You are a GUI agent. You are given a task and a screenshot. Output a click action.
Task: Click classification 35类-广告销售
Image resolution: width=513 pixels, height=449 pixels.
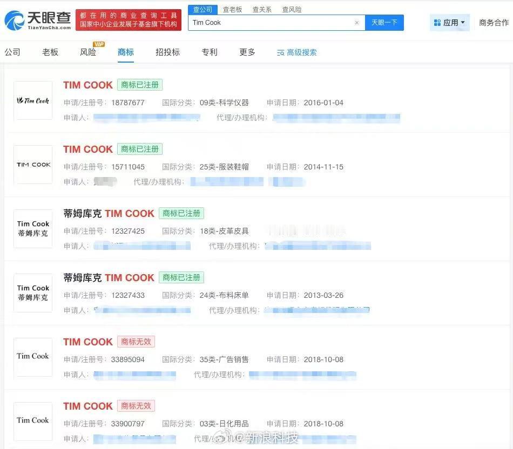coord(224,359)
